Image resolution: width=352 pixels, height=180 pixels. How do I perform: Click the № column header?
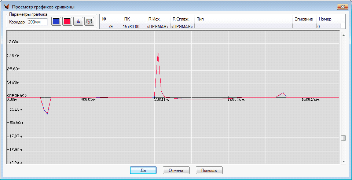[111, 19]
